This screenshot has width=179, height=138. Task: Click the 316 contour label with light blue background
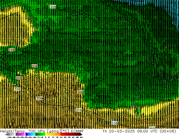point(114,123)
